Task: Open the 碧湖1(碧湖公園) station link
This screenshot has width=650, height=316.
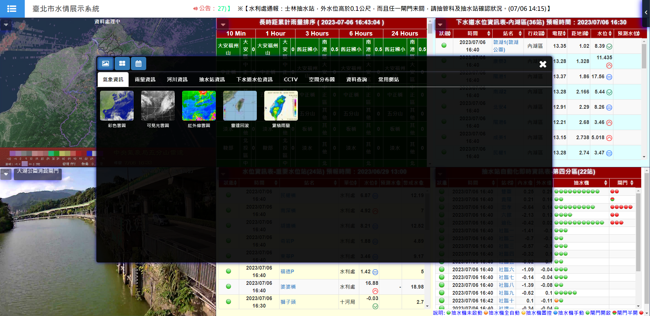Action: pos(506,46)
